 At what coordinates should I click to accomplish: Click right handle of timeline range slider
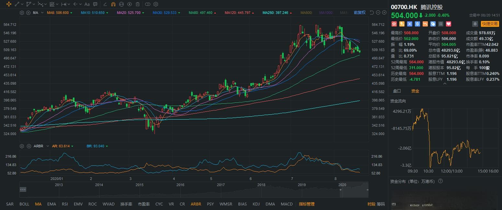coord(367,190)
